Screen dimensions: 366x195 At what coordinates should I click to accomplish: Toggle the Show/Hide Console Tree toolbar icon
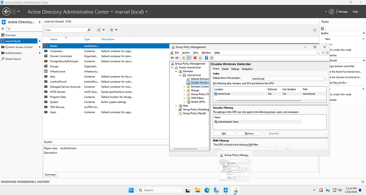188,58
